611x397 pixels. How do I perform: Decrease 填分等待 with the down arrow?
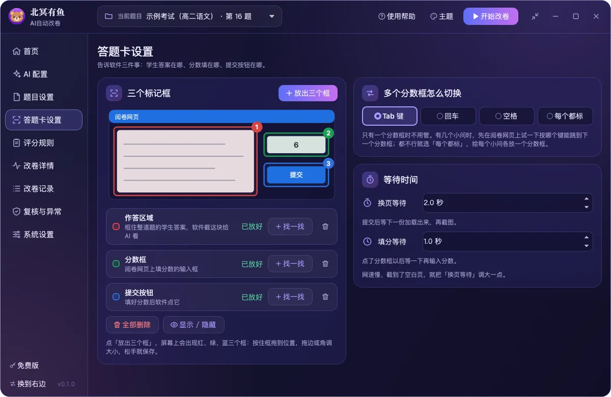pos(587,246)
